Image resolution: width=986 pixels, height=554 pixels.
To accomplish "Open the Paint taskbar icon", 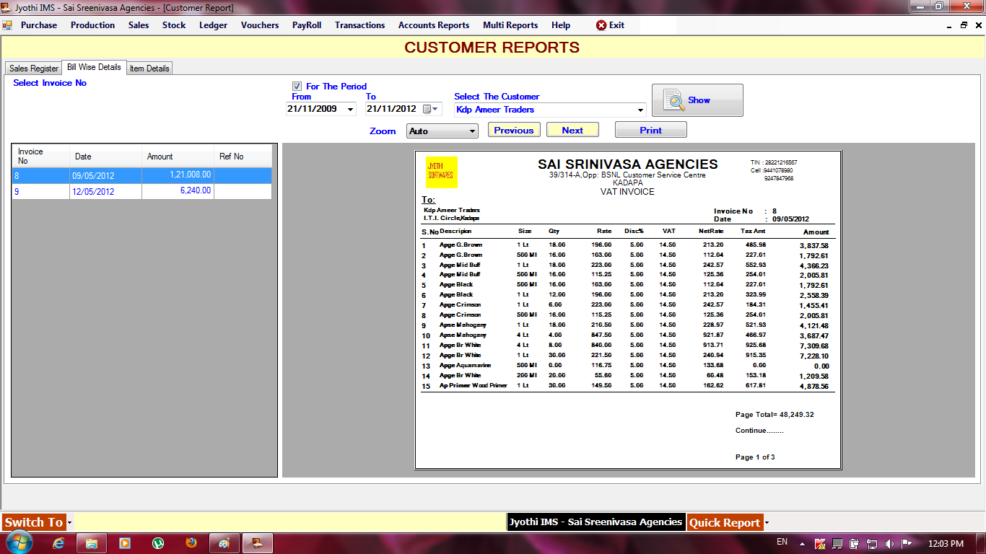I will (224, 543).
